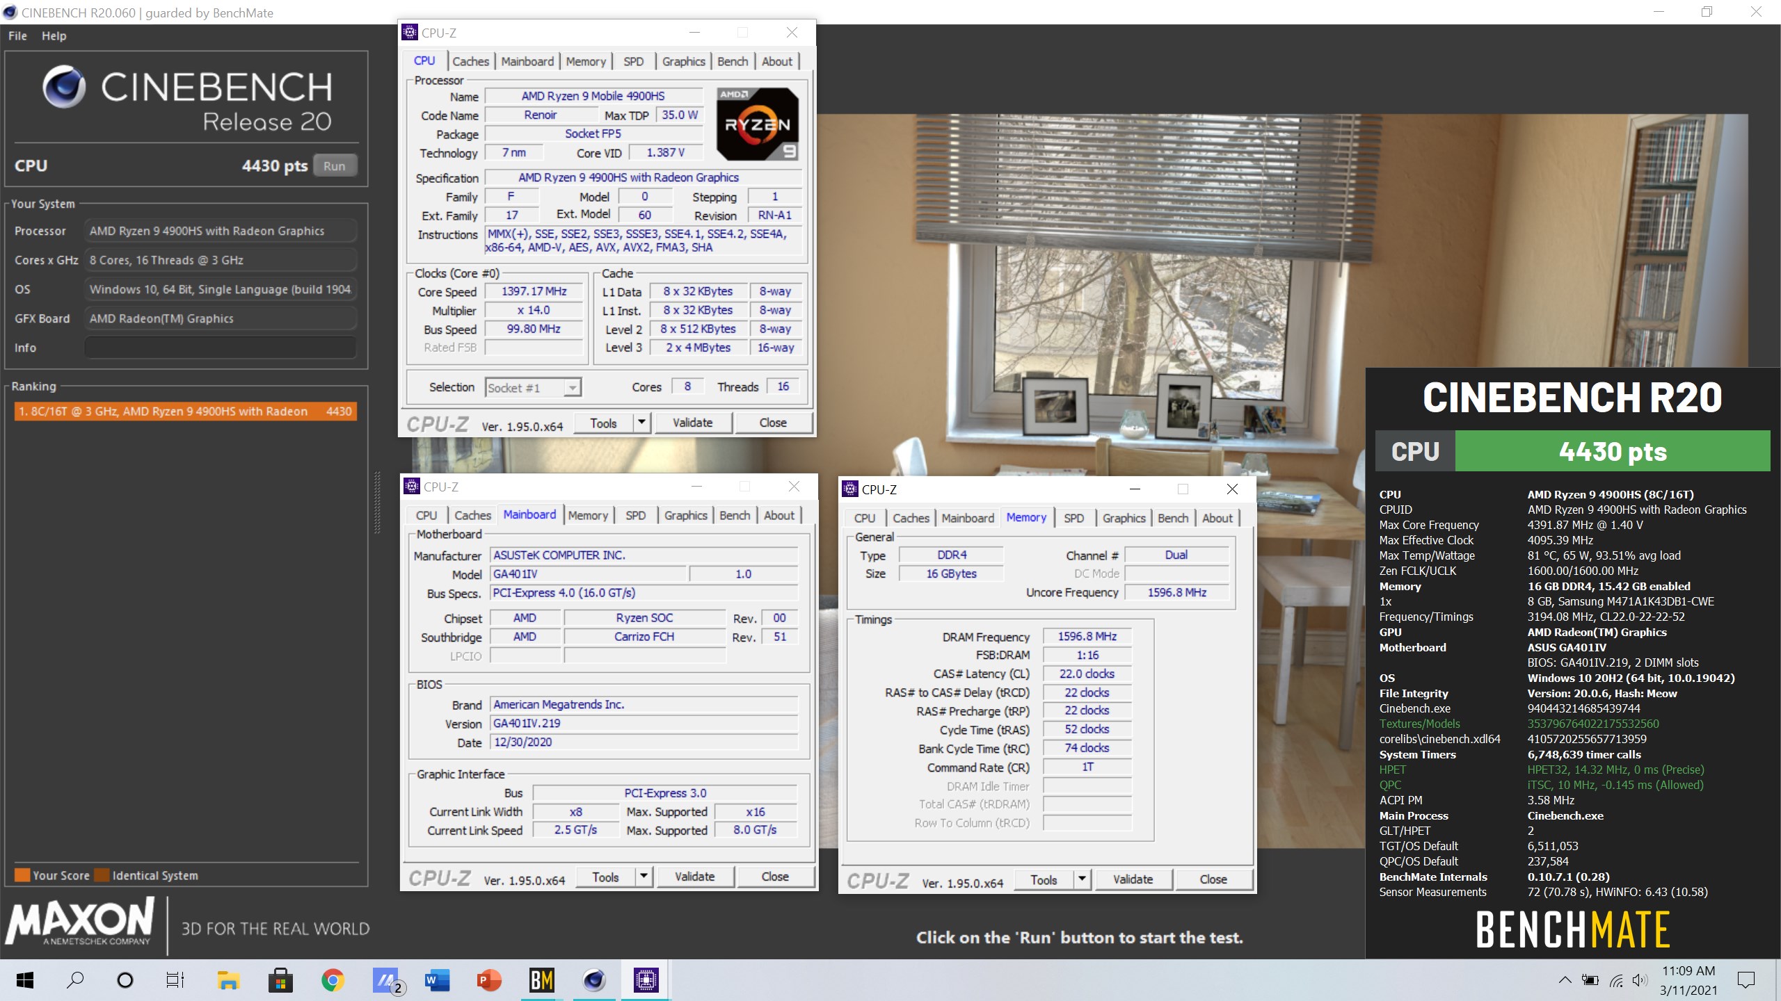Open CPU tab in Mainboard CPU-Z window
Viewport: 1781px width, 1001px height.
426,515
